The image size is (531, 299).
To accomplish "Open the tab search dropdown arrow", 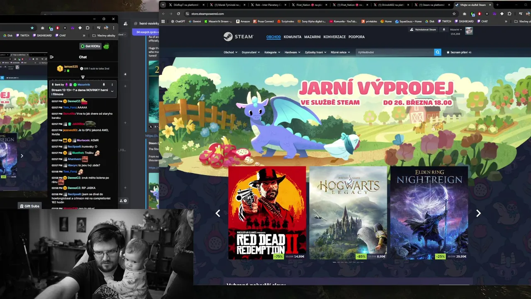I will [163, 5].
